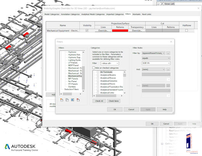Viewport: 202px width, 156px height.
Task: Open the ellipsis button beside ApparentPowerPrimary
Action: point(168,53)
